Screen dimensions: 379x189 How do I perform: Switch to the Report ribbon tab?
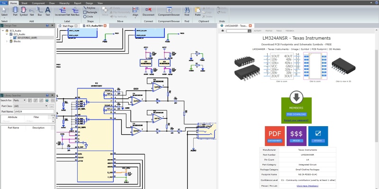point(78,3)
